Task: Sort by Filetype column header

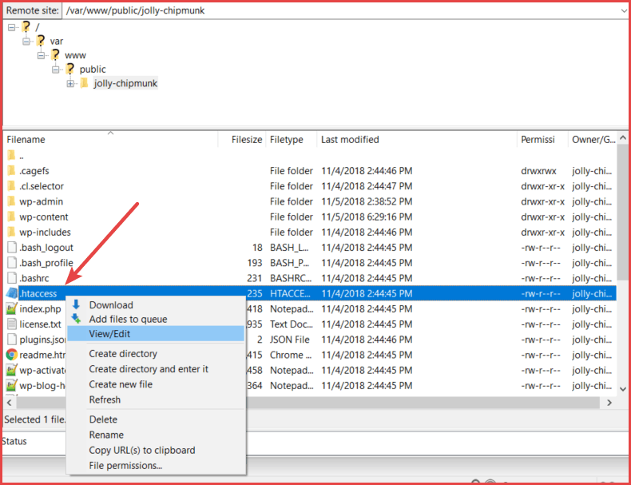Action: pyautogui.click(x=292, y=140)
